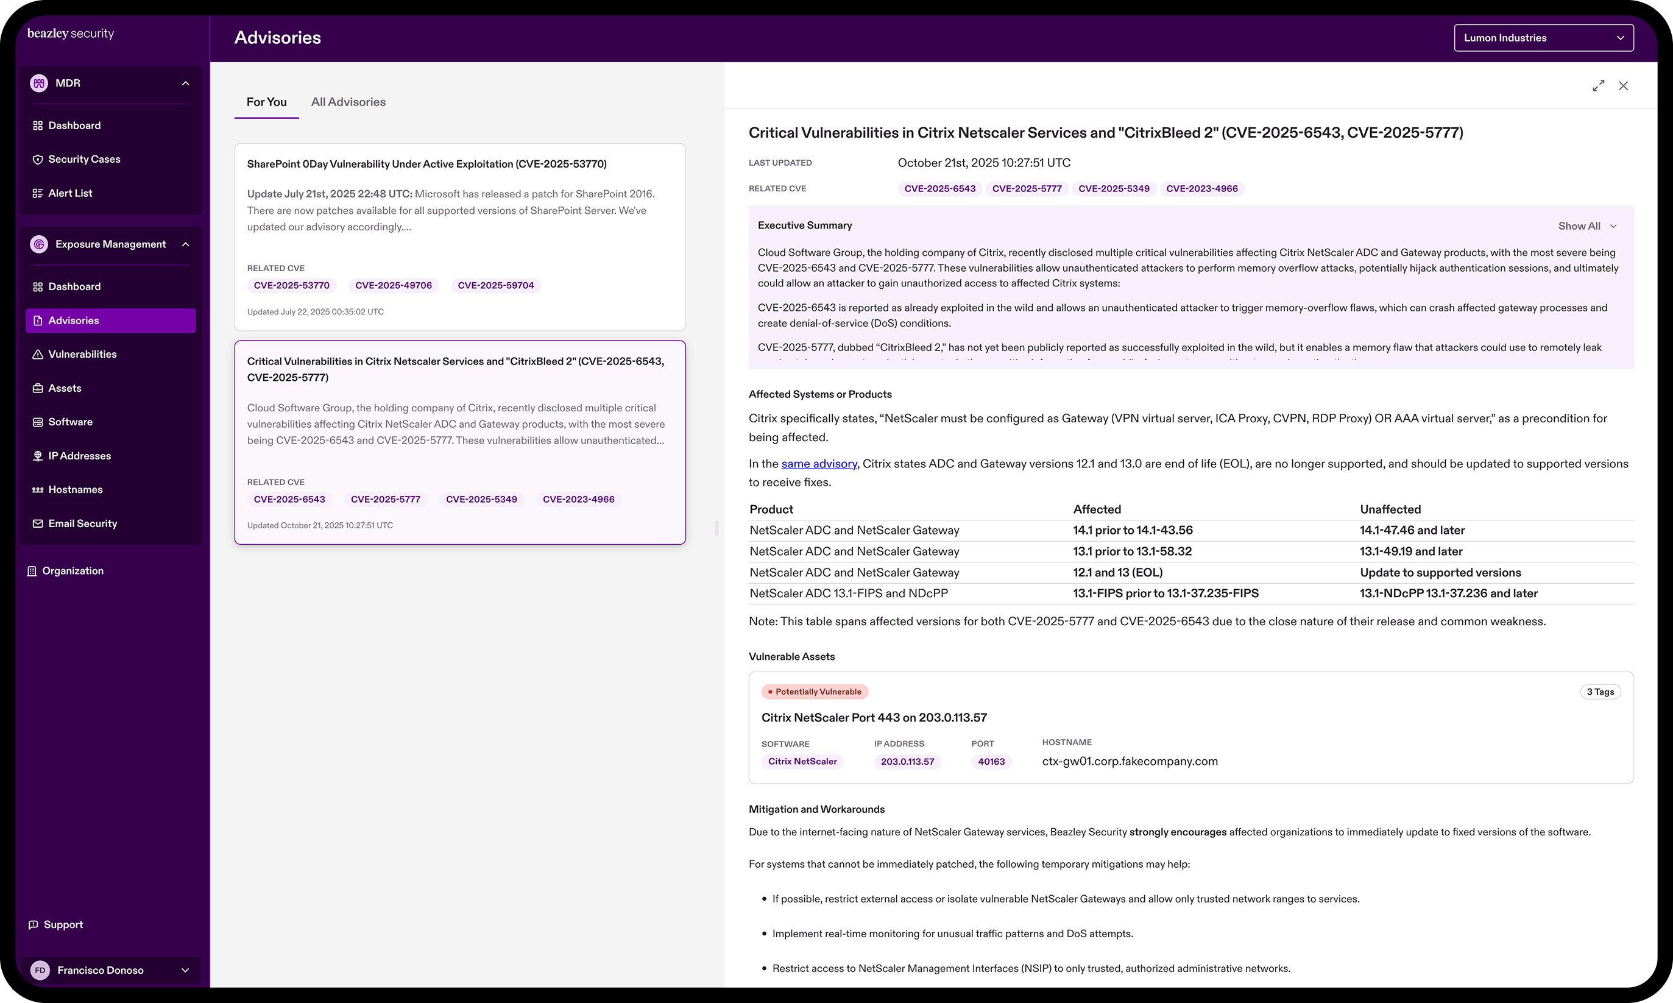Image resolution: width=1673 pixels, height=1003 pixels.
Task: Switch to the All Advisories tab
Action: (348, 102)
